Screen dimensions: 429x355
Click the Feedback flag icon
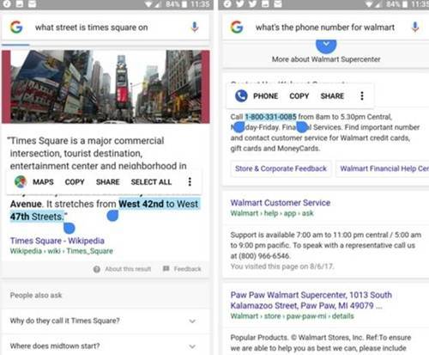pos(166,268)
